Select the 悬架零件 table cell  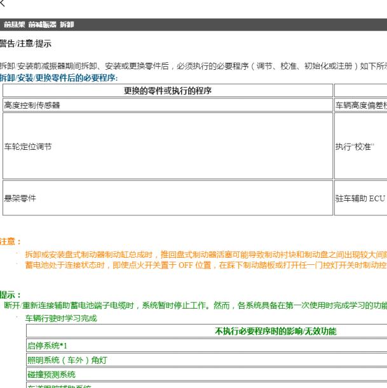(168, 198)
